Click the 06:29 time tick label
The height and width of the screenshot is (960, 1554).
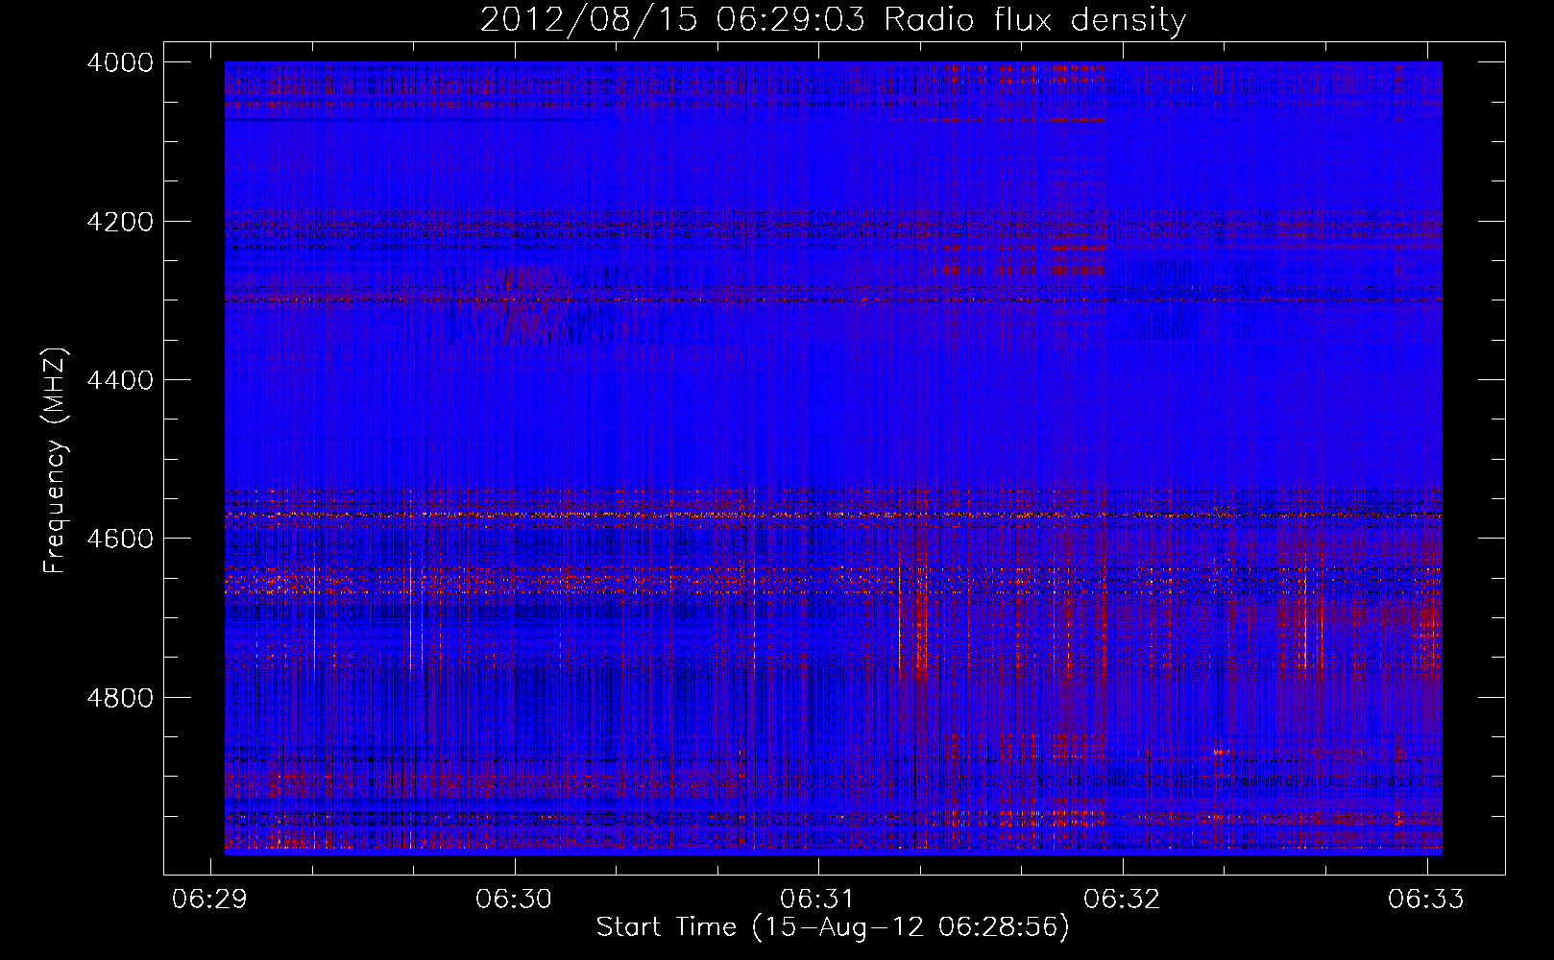pyautogui.click(x=209, y=899)
